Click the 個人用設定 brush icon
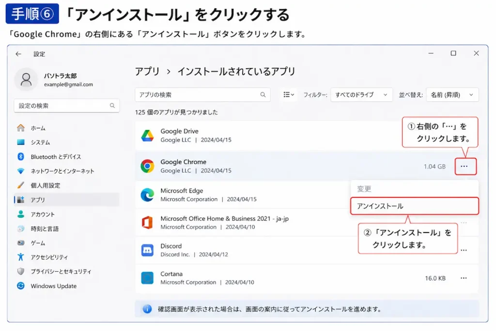The image size is (496, 331). (21, 185)
